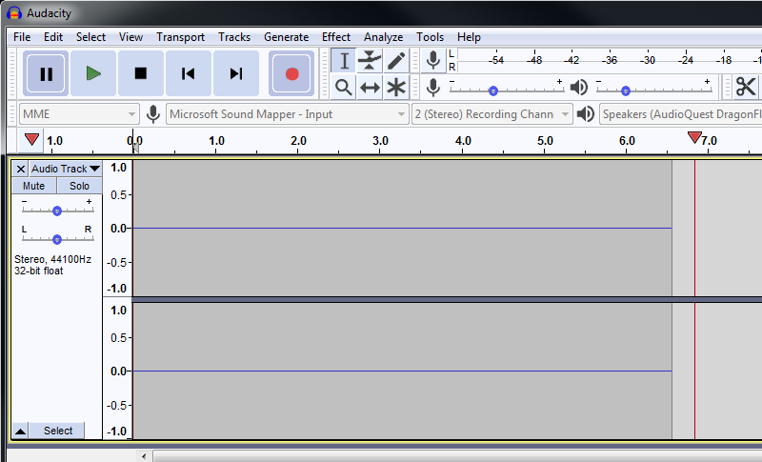Click the timeline ruler at 5.0 seconds

(x=545, y=141)
